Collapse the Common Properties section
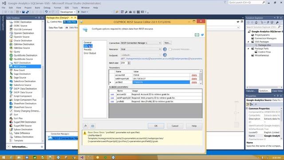This screenshot has height=160, width=284. pos(247,108)
